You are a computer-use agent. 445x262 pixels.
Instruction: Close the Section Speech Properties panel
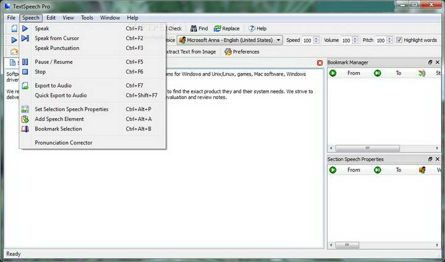pyautogui.click(x=438, y=159)
